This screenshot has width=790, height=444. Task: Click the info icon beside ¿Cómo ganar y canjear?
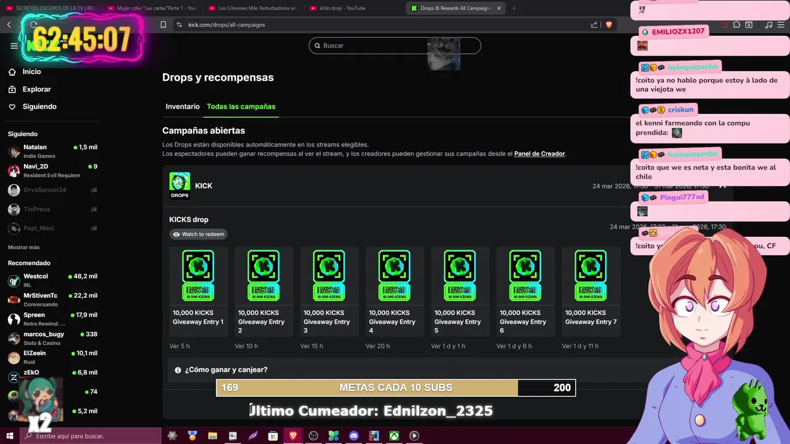click(x=178, y=370)
